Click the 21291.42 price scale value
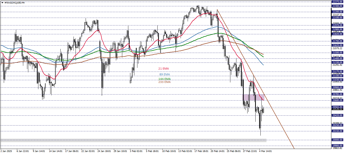This screenshot has height=154, width=344. coord(337,65)
